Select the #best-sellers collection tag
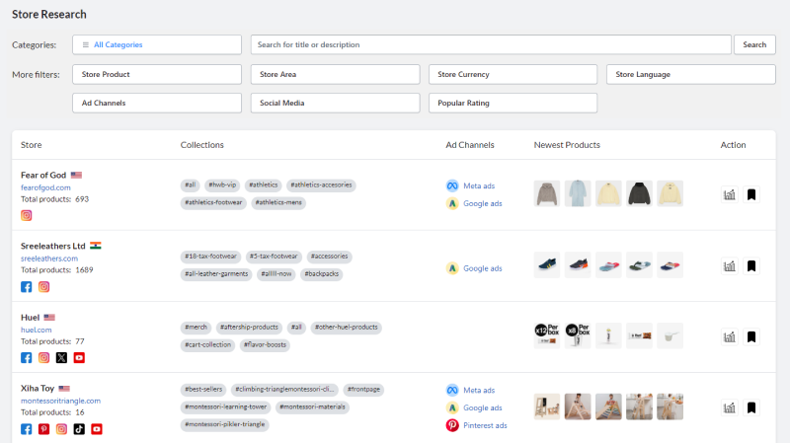This screenshot has width=790, height=443. pos(203,390)
